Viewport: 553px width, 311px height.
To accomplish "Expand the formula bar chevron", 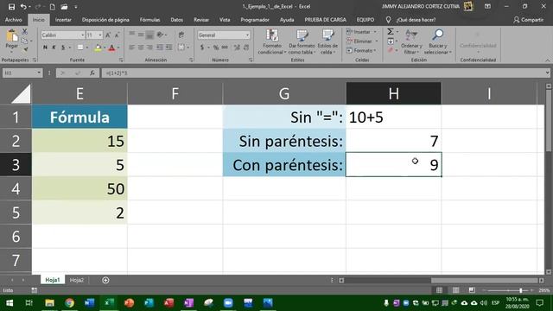I will point(547,73).
